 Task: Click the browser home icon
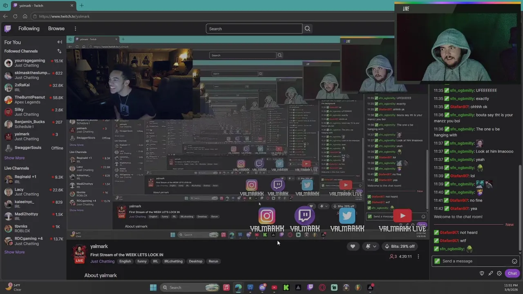(x=25, y=16)
